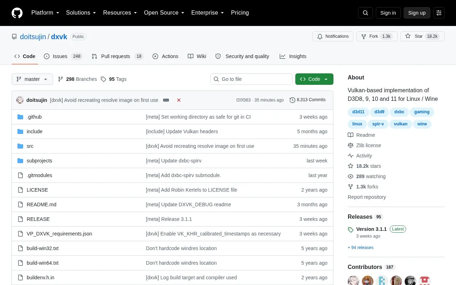View the 298 Branches link
Screen dimensions: 456x285
tap(77, 79)
